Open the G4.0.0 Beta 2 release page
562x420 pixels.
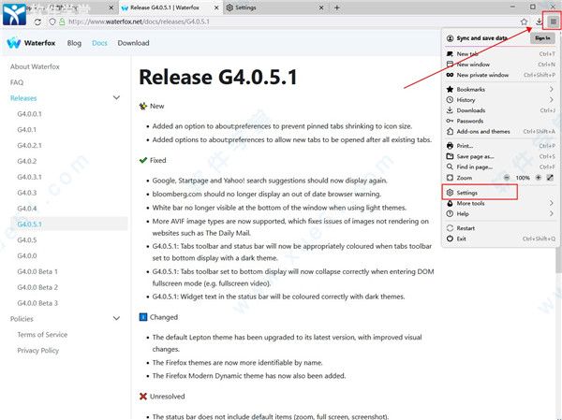[x=37, y=287]
